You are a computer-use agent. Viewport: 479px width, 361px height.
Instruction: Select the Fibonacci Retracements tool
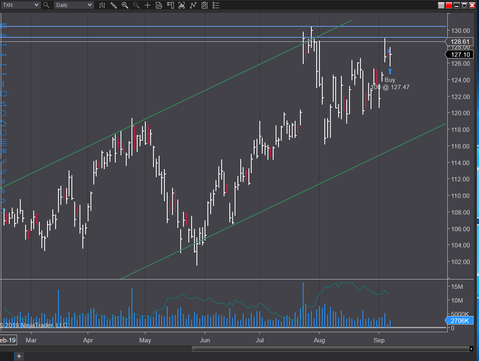[x=3, y=142]
